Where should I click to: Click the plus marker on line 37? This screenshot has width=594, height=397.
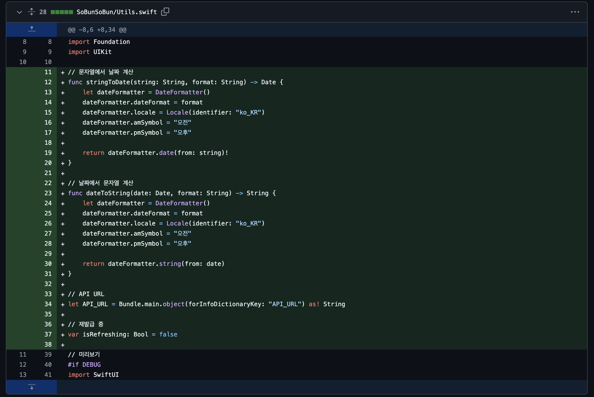click(x=63, y=335)
